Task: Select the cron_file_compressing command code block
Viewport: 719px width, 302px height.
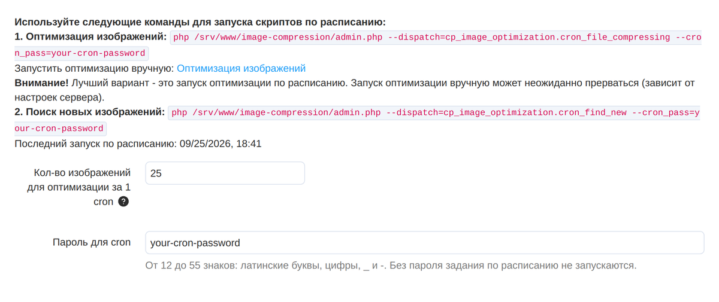Action: point(358,45)
